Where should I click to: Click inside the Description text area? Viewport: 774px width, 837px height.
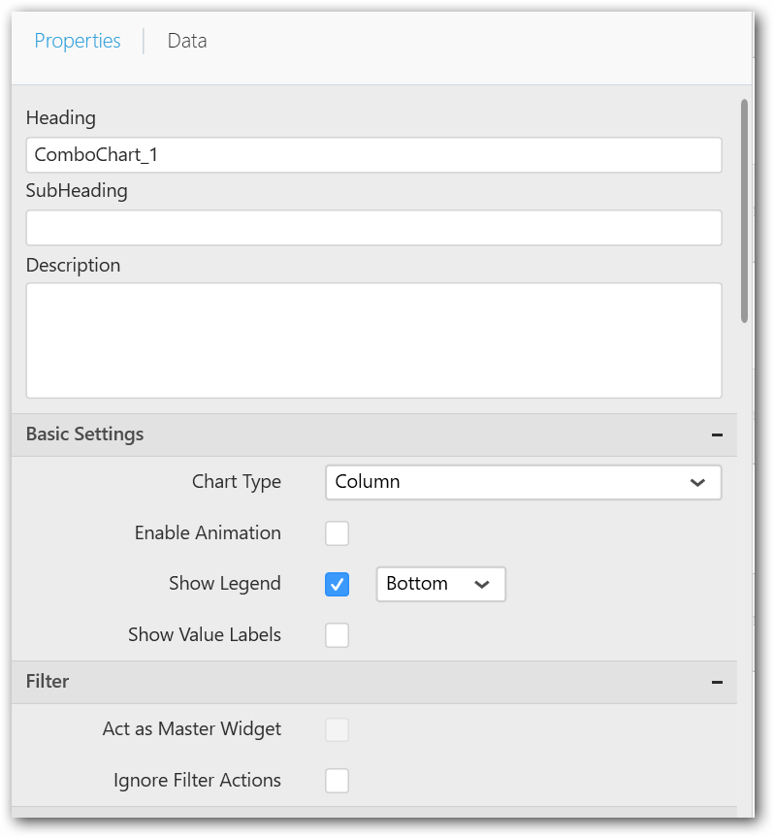[x=373, y=339]
